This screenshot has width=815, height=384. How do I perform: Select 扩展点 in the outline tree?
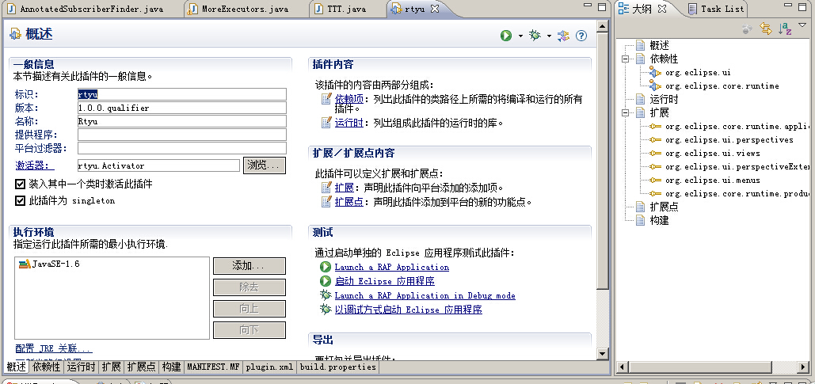click(x=665, y=207)
